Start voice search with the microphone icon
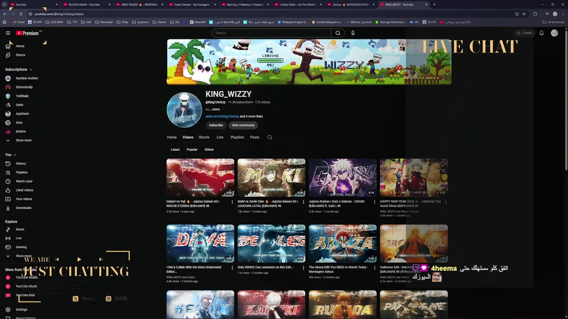 click(x=353, y=33)
